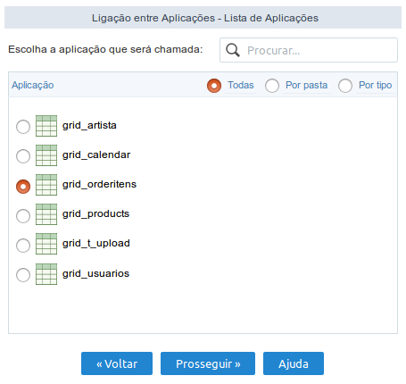406x384 pixels.
Task: Click the grid_t_upload table icon
Action: click(46, 244)
